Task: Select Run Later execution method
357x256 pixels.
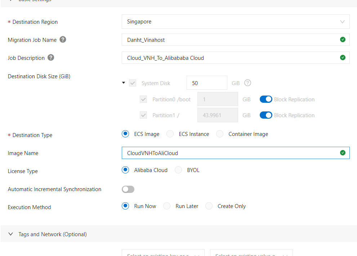Action: 167,206
